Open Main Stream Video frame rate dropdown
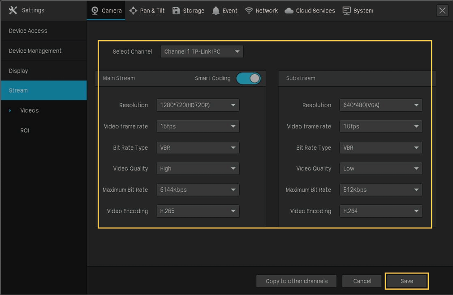Image resolution: width=453 pixels, height=295 pixels. (x=198, y=126)
